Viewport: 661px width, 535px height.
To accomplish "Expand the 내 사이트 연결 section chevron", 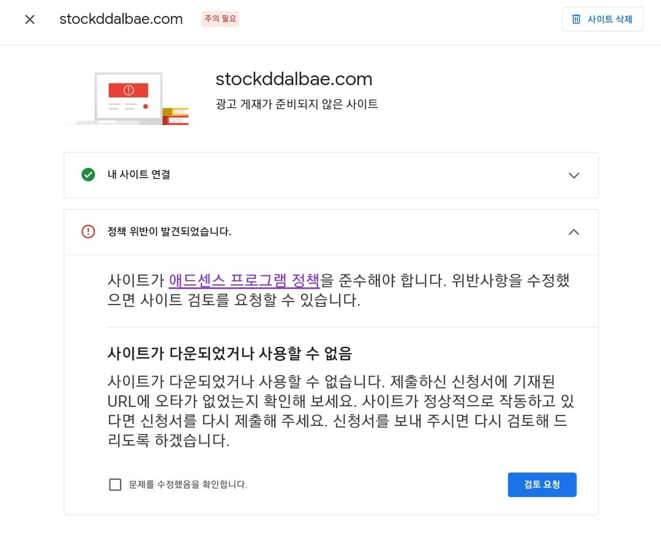I will [574, 175].
